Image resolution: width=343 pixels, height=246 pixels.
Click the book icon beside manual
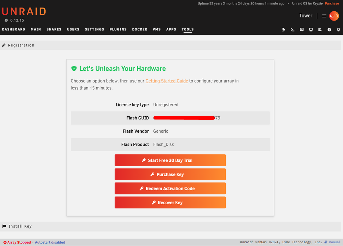(326, 242)
